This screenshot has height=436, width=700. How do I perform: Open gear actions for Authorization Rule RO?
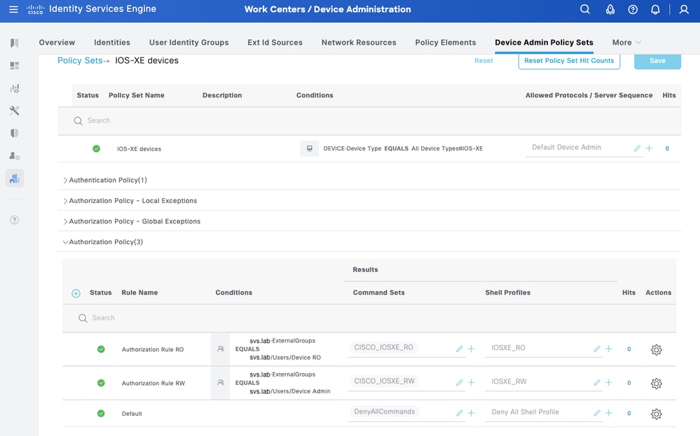pyautogui.click(x=656, y=349)
